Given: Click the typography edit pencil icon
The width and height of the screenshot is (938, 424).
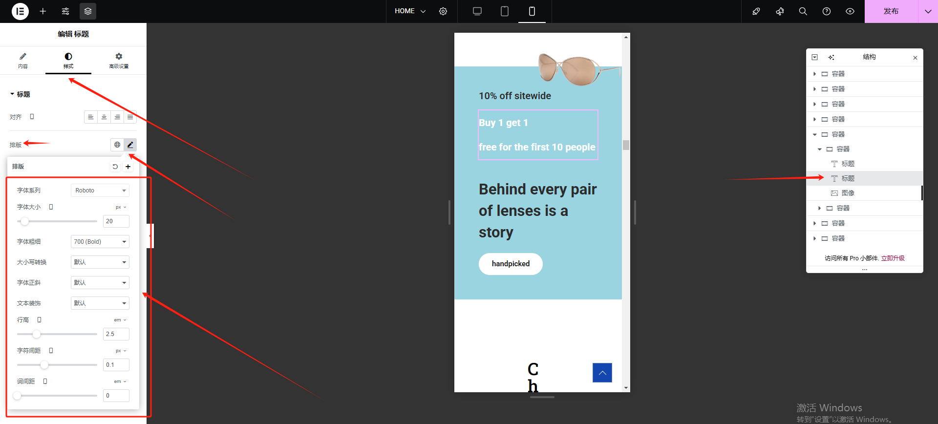Looking at the screenshot, I should click(130, 145).
